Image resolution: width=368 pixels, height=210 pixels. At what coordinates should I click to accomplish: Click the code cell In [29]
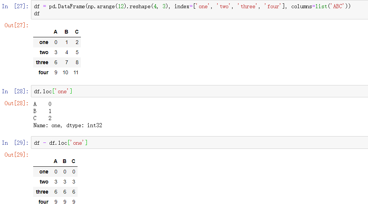[199, 142]
